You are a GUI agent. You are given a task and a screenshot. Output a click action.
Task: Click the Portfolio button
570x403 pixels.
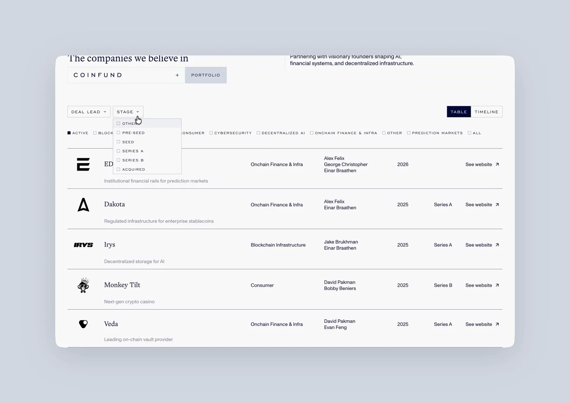[x=206, y=75]
